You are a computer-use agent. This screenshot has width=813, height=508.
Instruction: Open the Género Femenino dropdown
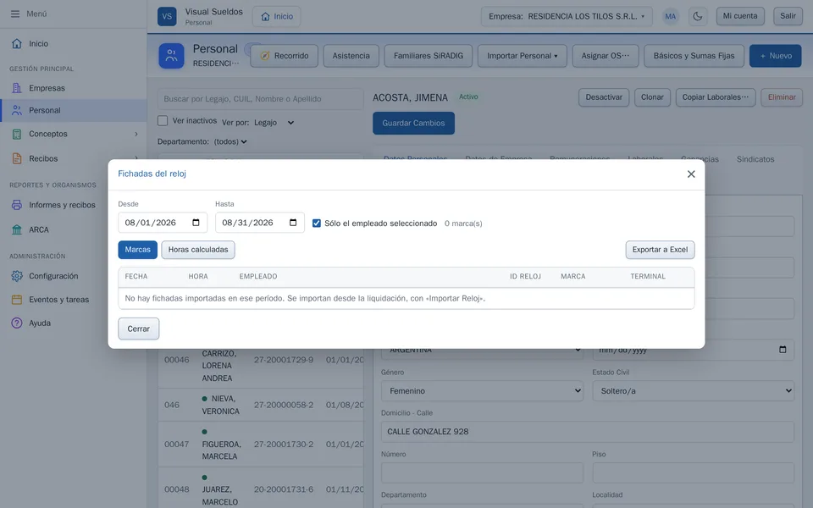(x=482, y=391)
